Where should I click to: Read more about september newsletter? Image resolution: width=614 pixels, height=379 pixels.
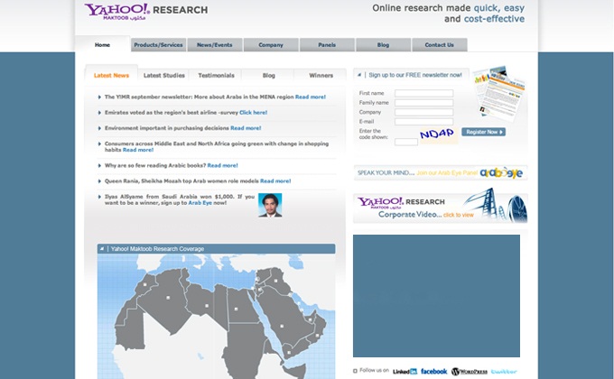tap(310, 97)
